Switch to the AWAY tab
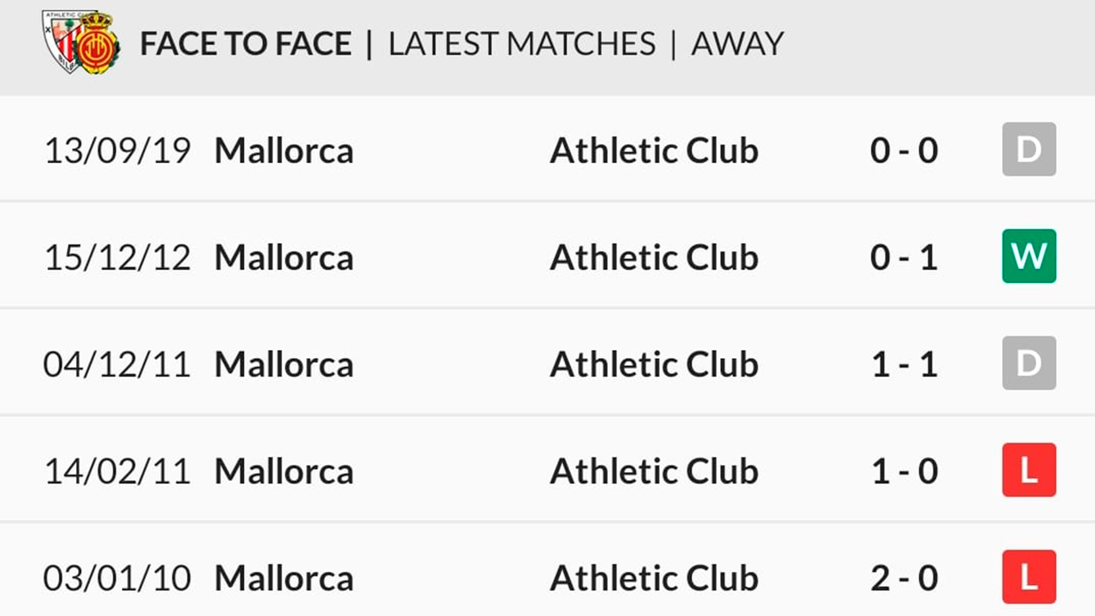1095x616 pixels. coord(737,44)
